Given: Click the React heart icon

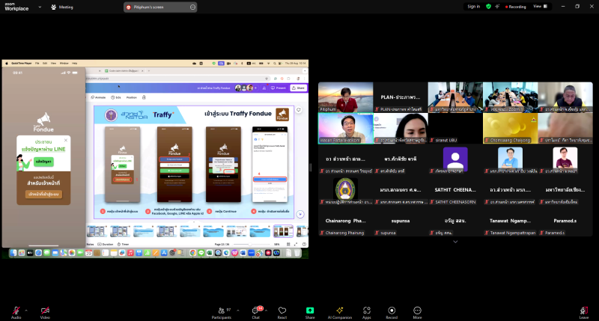Looking at the screenshot, I should [282, 310].
